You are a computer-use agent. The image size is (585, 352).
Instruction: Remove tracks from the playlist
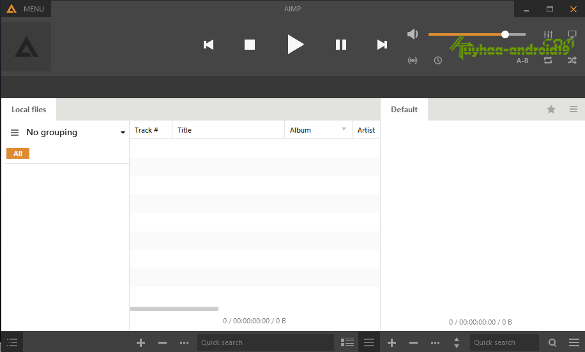point(413,342)
